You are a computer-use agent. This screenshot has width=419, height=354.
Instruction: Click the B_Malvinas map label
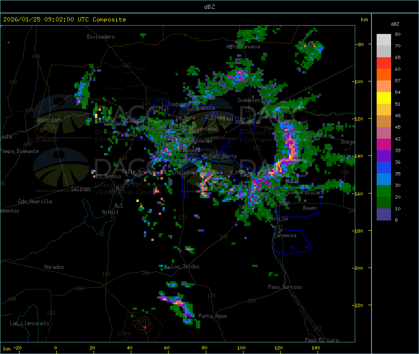pos(184,173)
